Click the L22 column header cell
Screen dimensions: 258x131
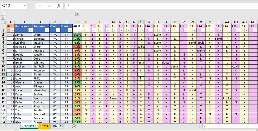click(253, 28)
